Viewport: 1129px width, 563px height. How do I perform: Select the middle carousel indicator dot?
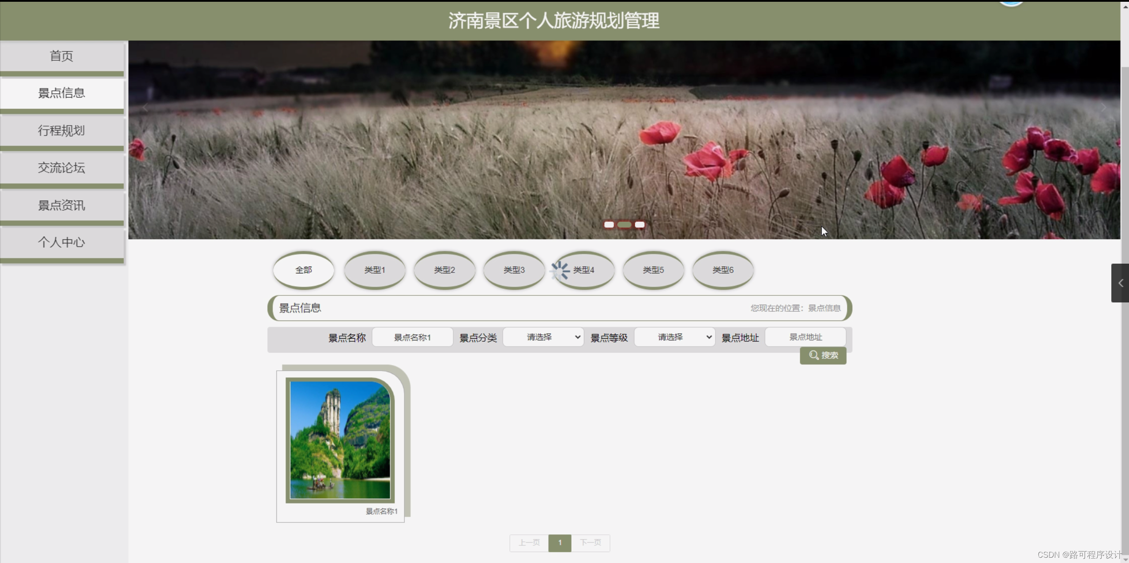pyautogui.click(x=624, y=225)
